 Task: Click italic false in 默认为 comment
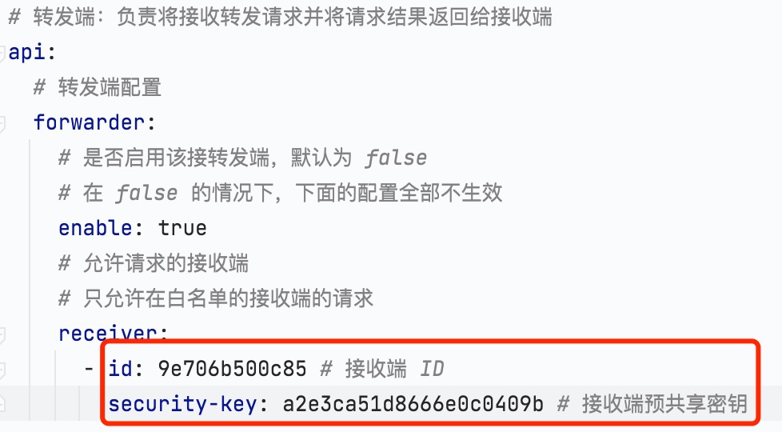pyautogui.click(x=396, y=158)
